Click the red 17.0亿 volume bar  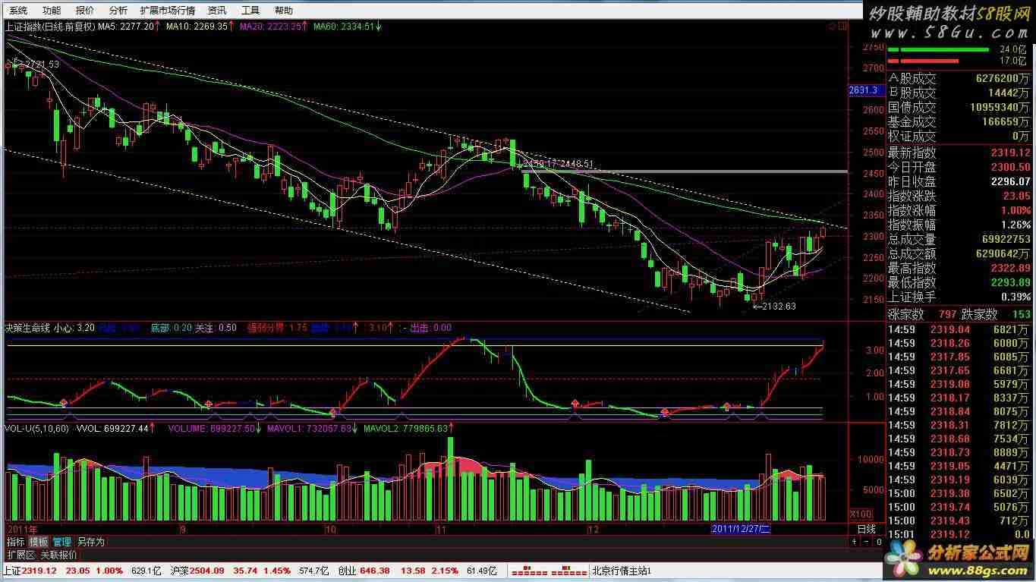click(x=923, y=61)
